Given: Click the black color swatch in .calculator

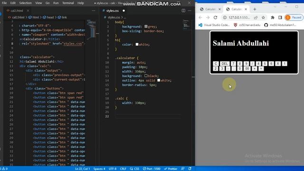Looking at the screenshot, I should click(146, 76).
